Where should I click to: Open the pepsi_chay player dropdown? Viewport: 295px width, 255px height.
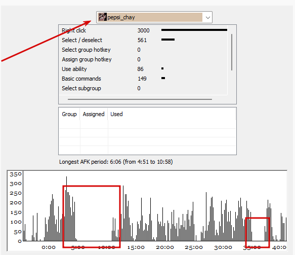[154, 17]
